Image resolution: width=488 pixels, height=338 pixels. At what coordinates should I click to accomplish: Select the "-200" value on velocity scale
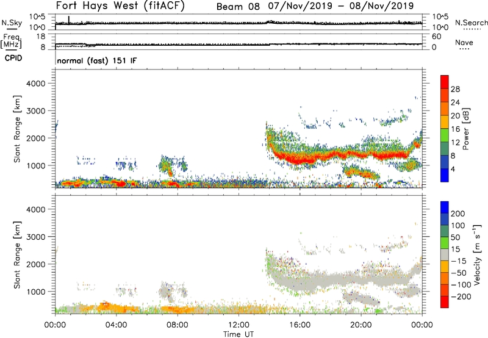click(461, 297)
